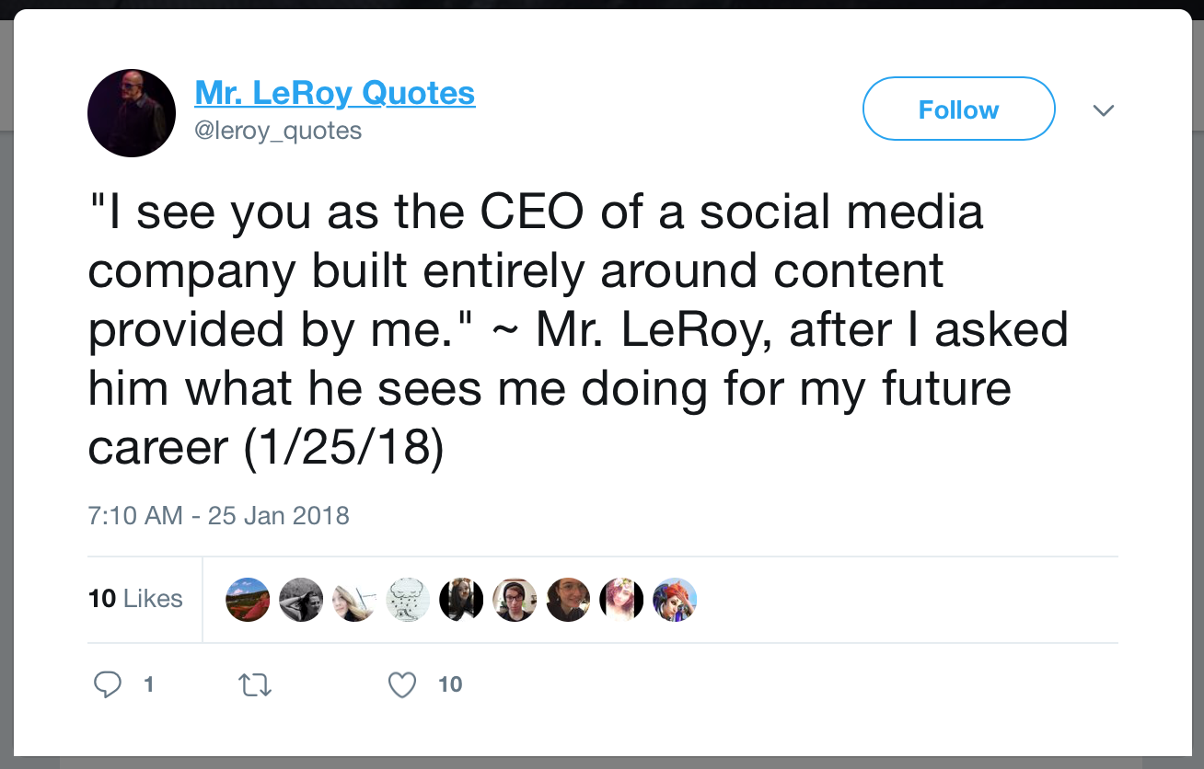The image size is (1204, 769).
Task: Click the liker avatar wearing glasses and beanie
Action: click(515, 600)
